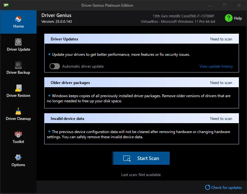Select the Driver Update label in sidebar
Image resolution: width=247 pixels, height=194 pixels.
coord(18,49)
